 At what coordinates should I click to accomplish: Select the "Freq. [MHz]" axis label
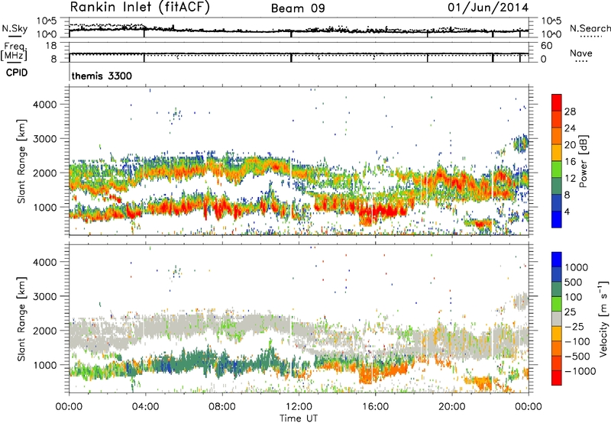click(x=14, y=51)
